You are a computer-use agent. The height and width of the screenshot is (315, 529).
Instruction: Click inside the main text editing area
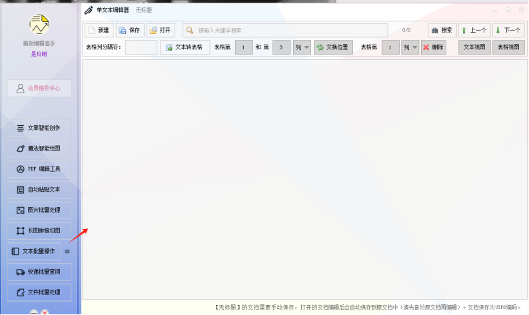pyautogui.click(x=304, y=179)
